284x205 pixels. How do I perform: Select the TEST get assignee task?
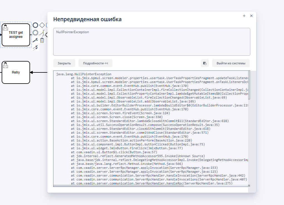click(16, 35)
